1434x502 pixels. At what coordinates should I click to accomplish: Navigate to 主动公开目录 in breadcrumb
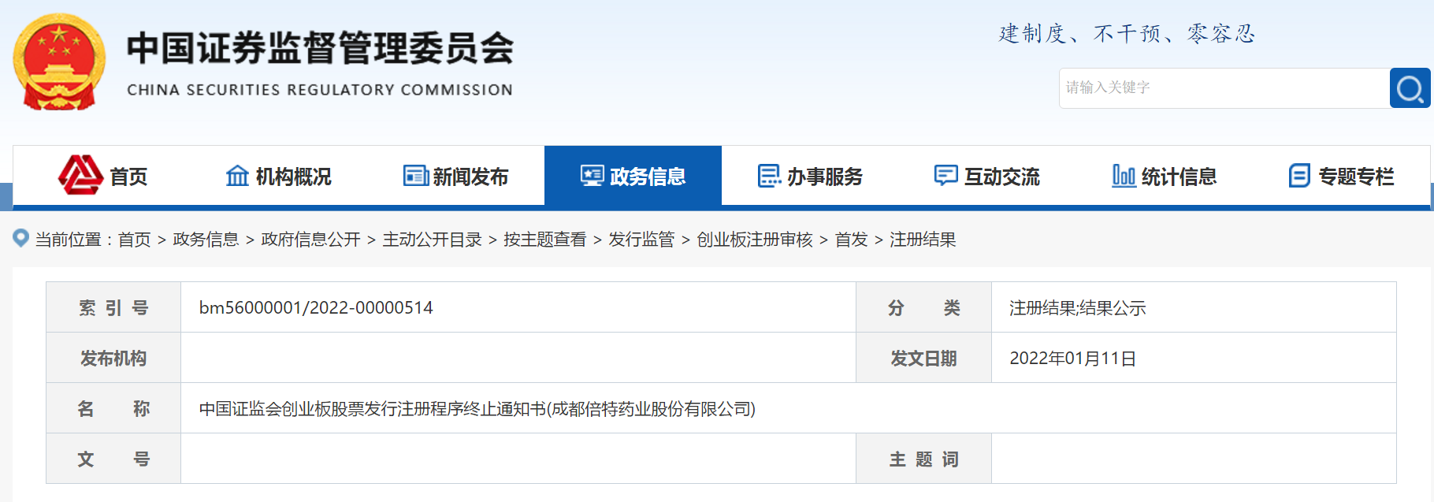tap(432, 240)
